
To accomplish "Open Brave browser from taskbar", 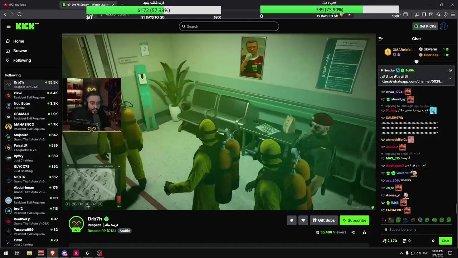I will (x=53, y=253).
